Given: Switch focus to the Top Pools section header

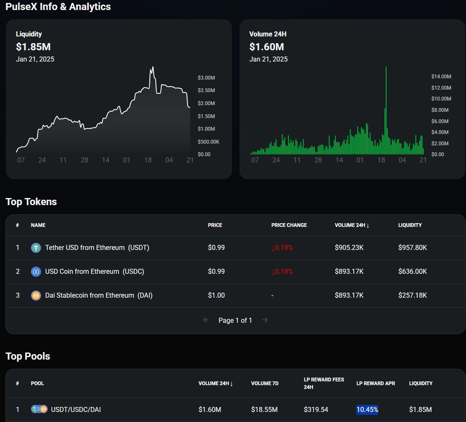Looking at the screenshot, I should pos(28,356).
